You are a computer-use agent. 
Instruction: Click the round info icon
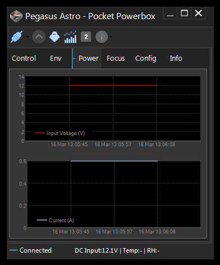coord(102,37)
